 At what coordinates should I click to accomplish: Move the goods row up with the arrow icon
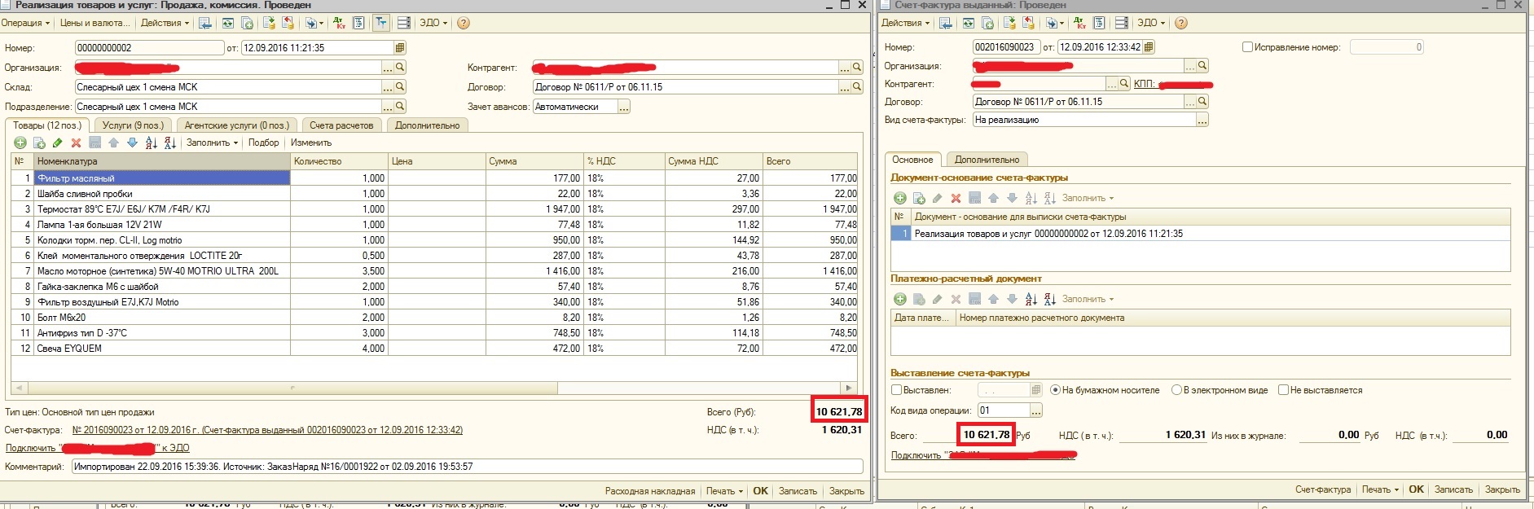point(113,143)
